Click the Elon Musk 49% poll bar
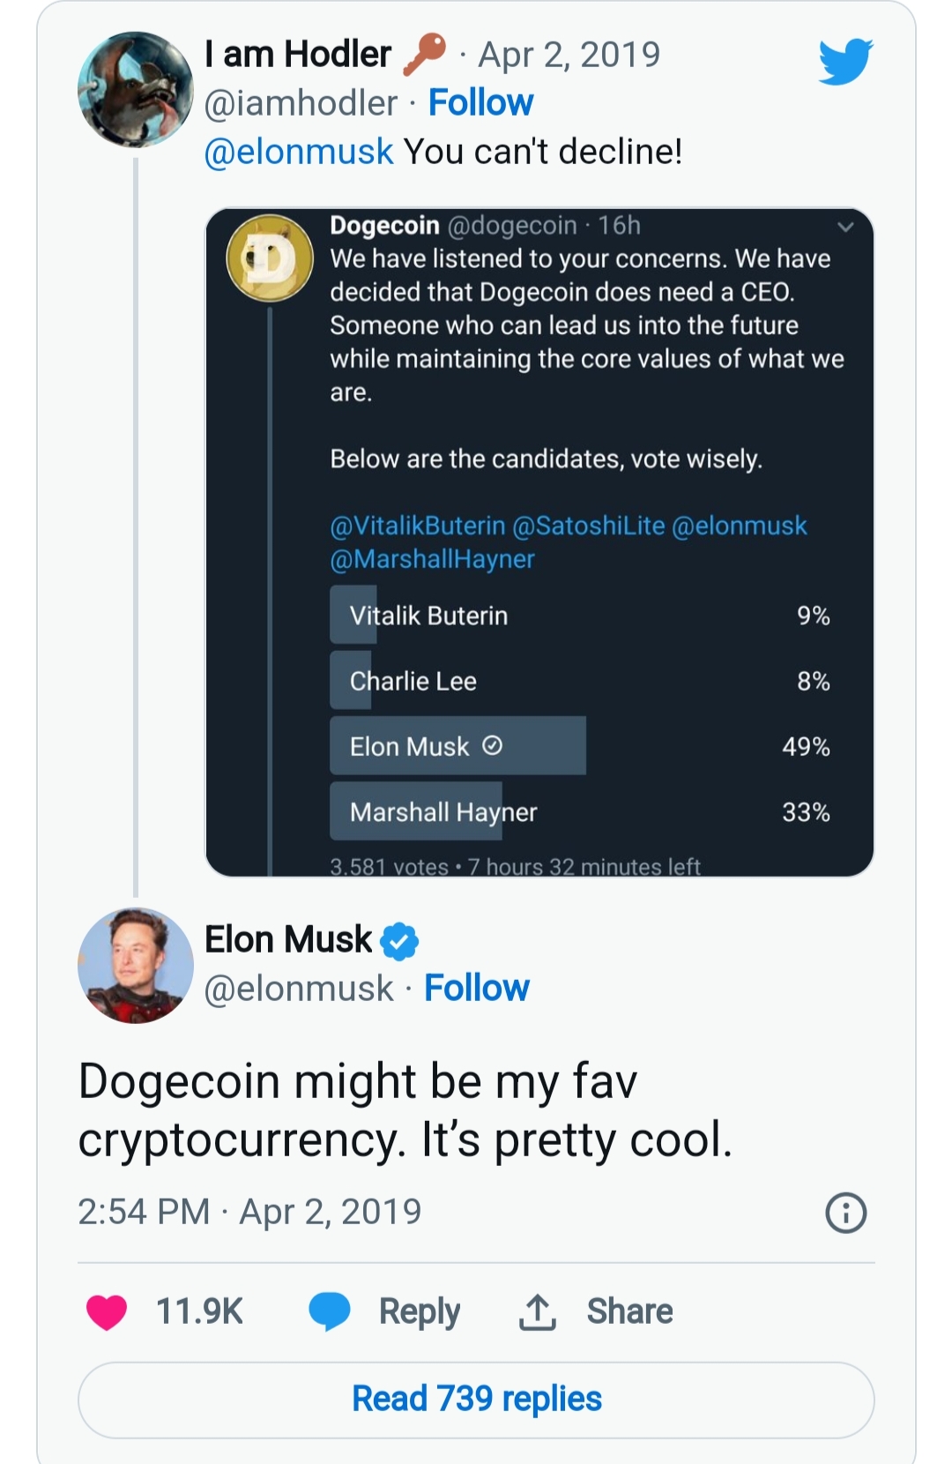 point(457,745)
